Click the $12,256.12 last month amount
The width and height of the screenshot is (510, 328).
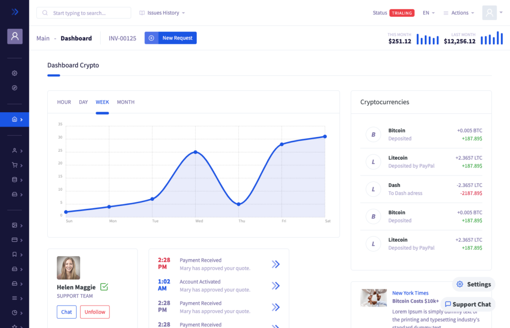point(460,41)
